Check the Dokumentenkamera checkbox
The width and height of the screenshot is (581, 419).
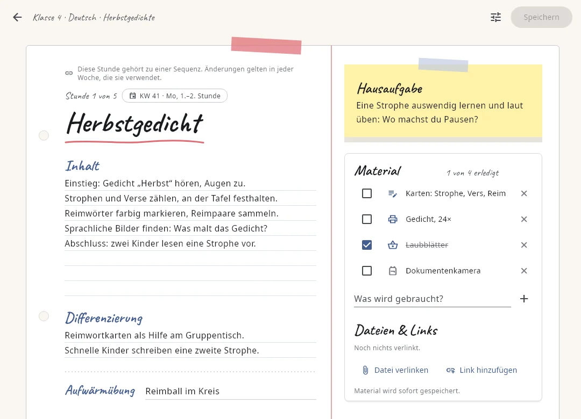tap(366, 271)
